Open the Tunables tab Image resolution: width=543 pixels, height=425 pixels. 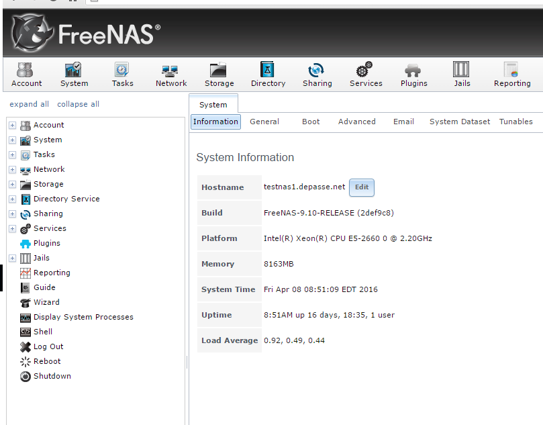tap(515, 122)
